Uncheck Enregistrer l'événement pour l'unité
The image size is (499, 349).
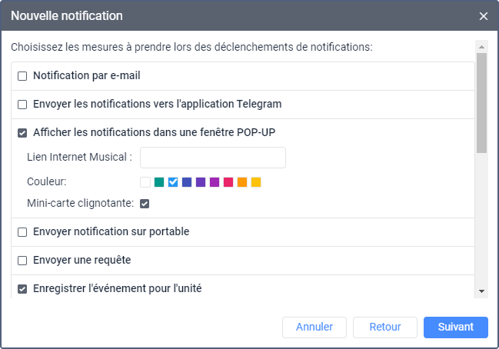[x=22, y=289]
